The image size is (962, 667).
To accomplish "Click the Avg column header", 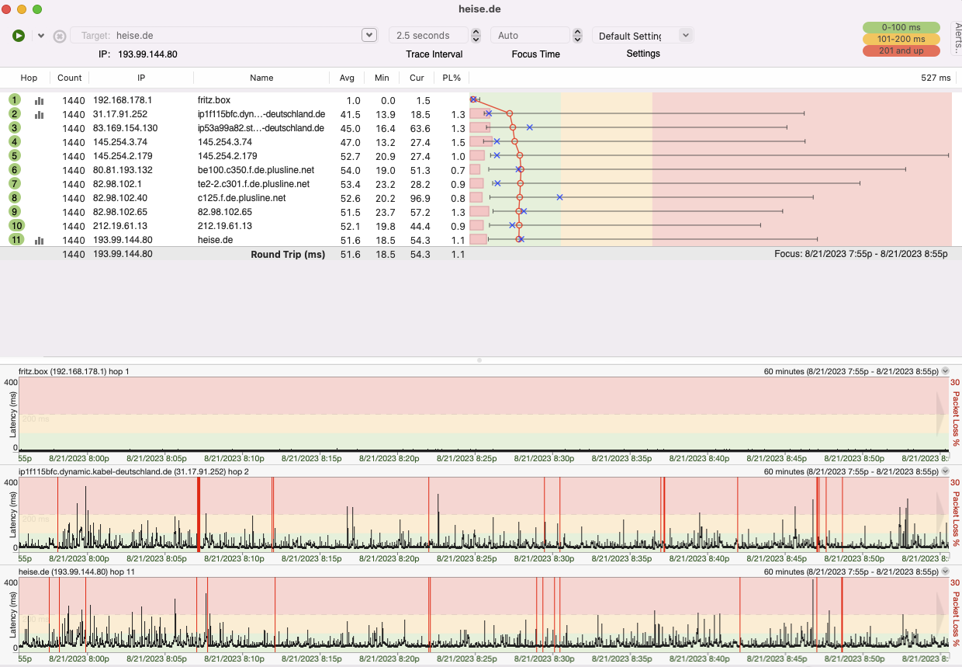I will pos(347,78).
